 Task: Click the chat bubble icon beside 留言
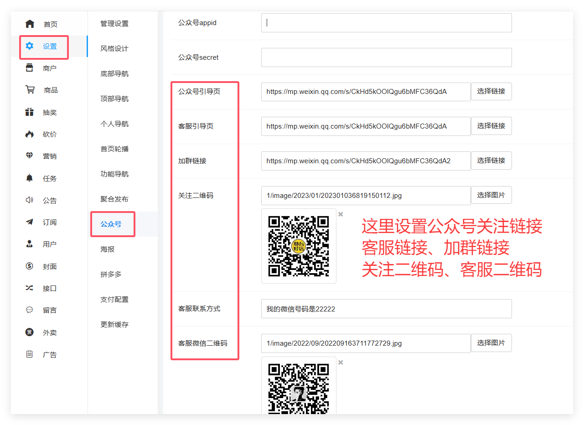[30, 310]
